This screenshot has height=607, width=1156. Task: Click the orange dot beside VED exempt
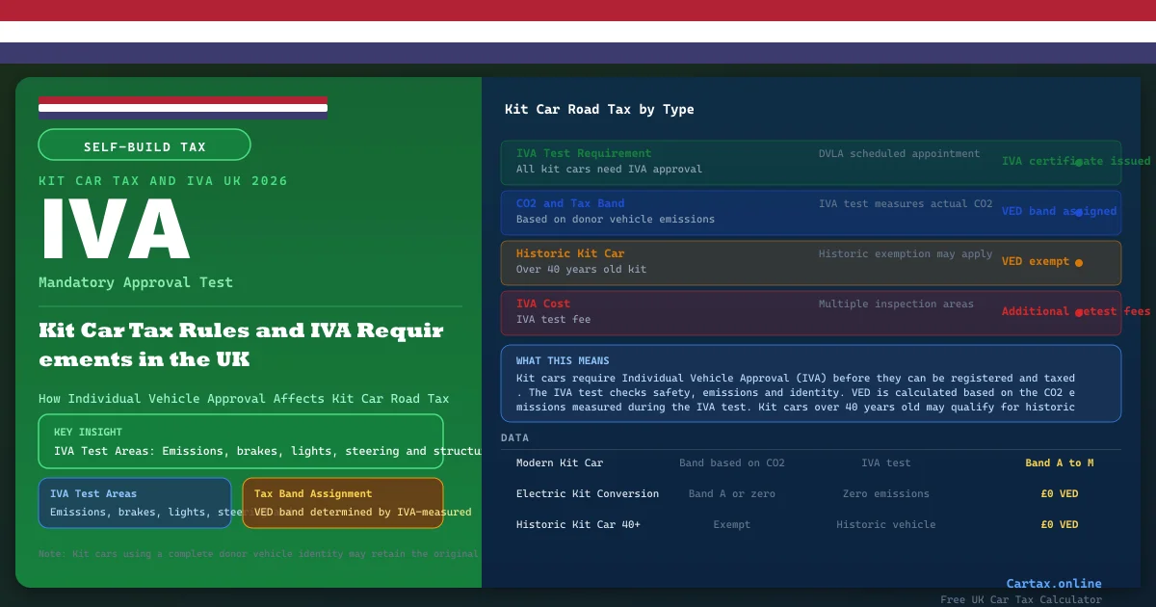tap(1079, 262)
